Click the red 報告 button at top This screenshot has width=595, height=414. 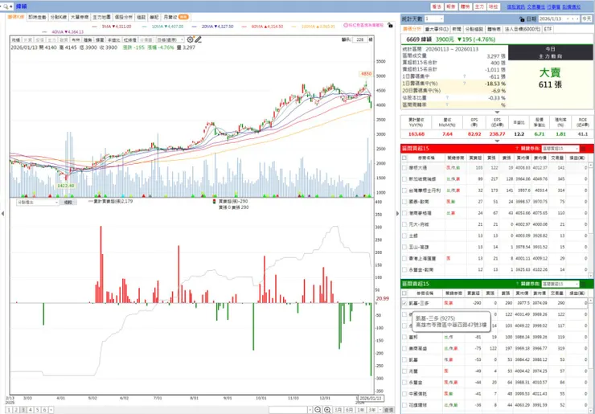[451, 6]
